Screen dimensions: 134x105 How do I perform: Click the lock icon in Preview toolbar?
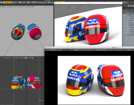pos(80,6)
